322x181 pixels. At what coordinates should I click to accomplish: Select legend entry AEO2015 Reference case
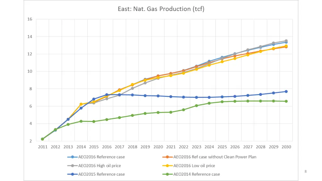[96, 174]
